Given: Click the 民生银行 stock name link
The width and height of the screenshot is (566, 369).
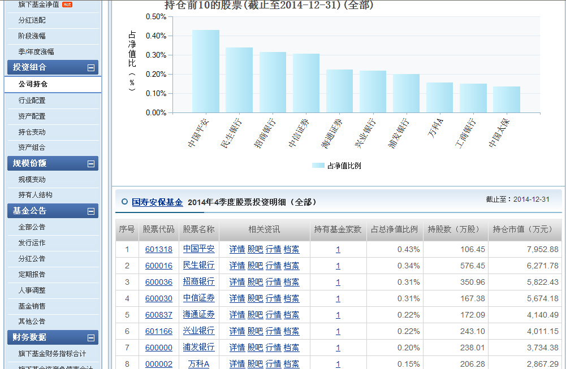Looking at the screenshot, I should point(199,266).
